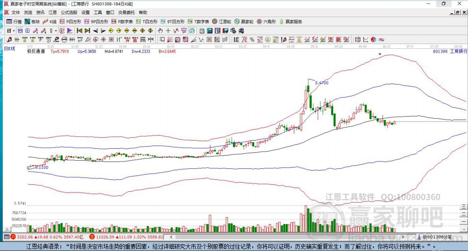Open the calendar date icon

(202, 31)
